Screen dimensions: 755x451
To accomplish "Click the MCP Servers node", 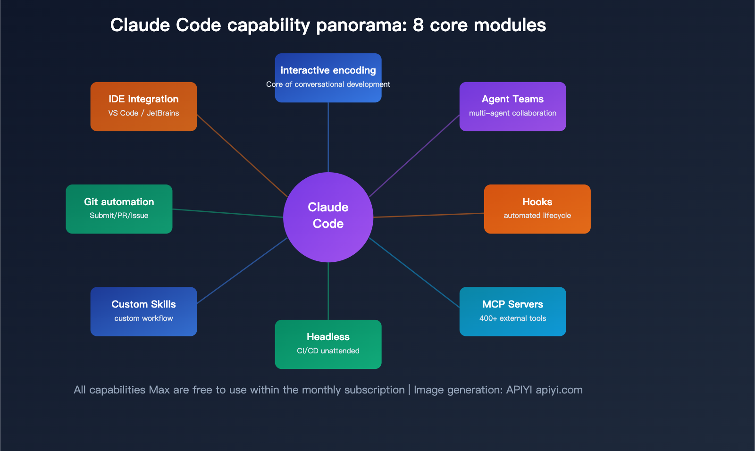I will coord(512,311).
